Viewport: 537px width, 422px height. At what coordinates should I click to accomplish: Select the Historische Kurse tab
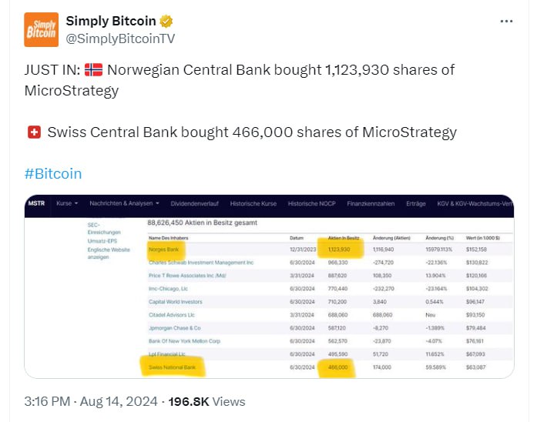253,203
